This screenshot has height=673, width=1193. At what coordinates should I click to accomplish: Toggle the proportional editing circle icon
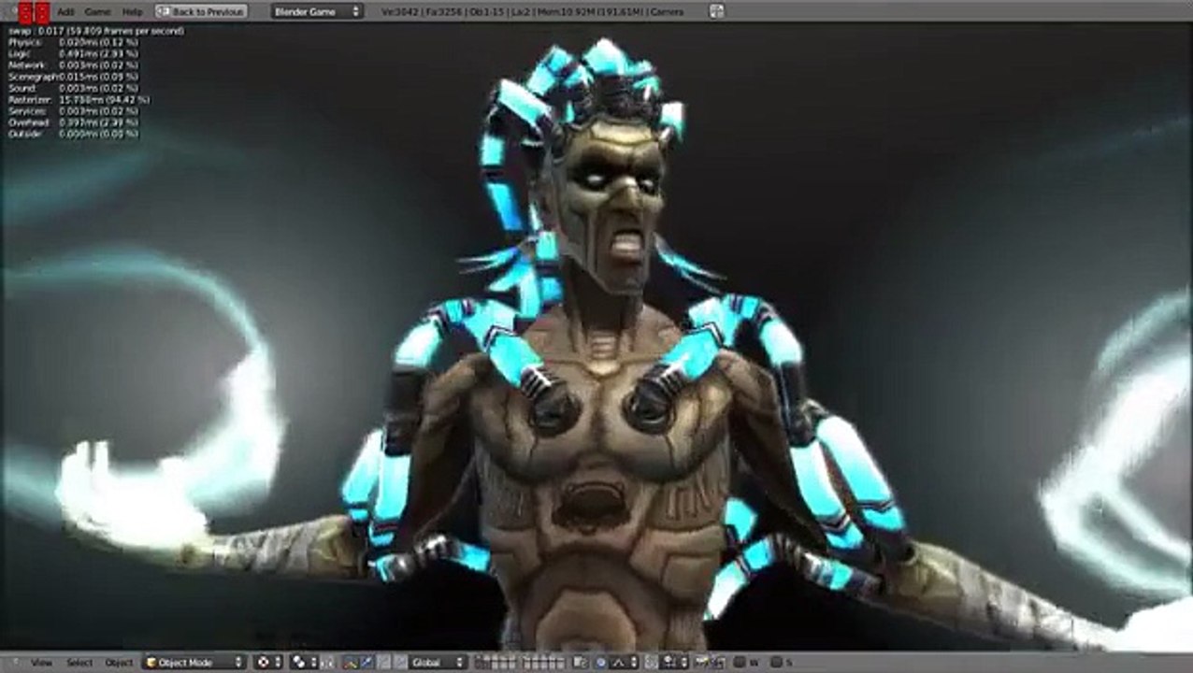tap(601, 663)
